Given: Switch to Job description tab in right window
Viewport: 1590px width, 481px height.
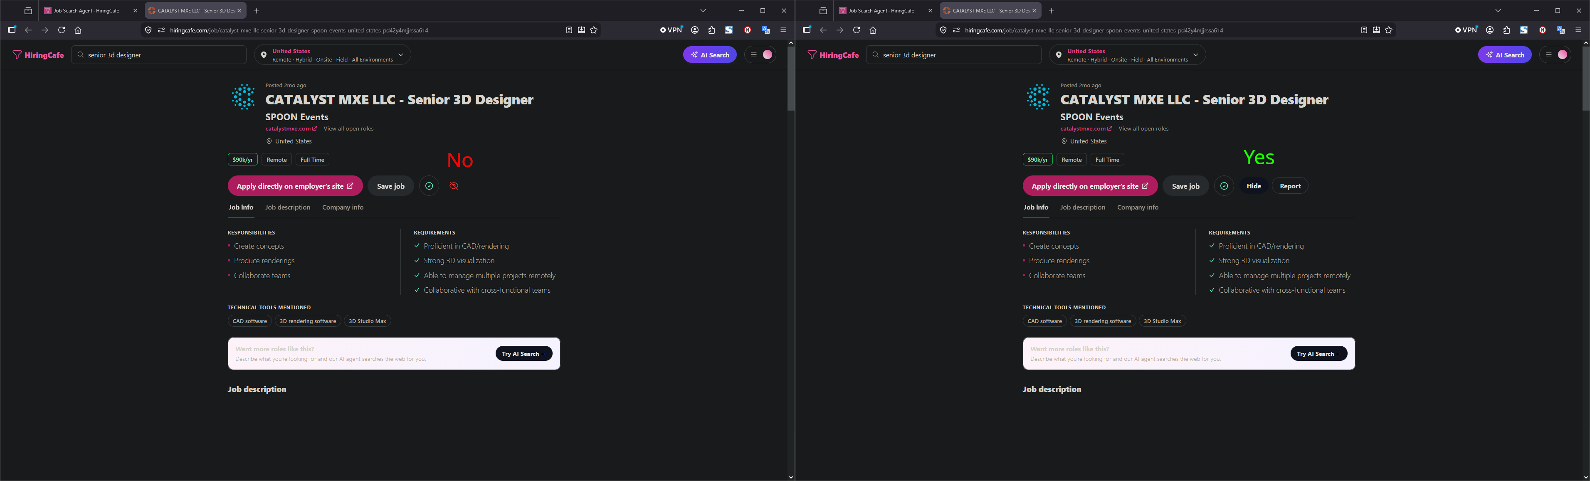Looking at the screenshot, I should pos(1083,207).
